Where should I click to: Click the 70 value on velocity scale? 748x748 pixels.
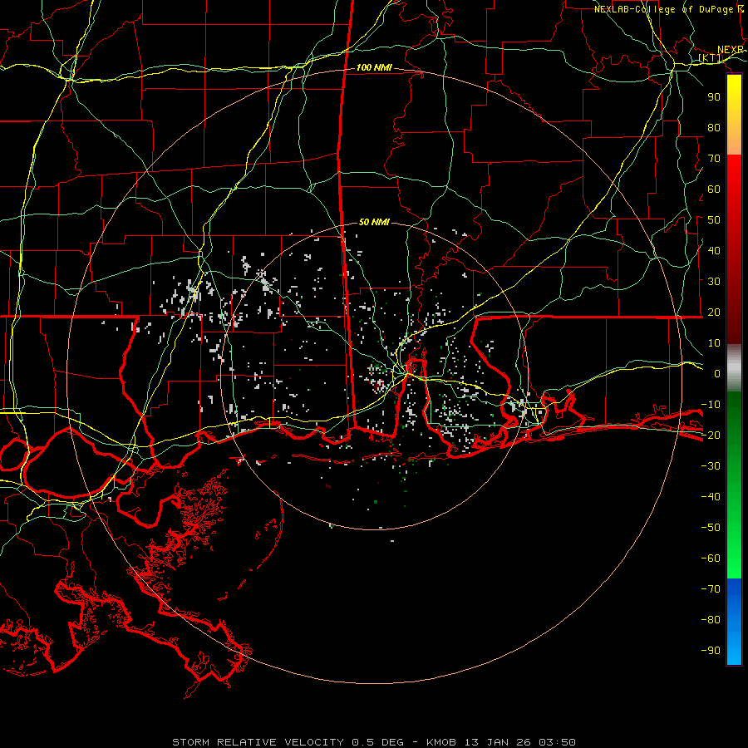point(714,159)
